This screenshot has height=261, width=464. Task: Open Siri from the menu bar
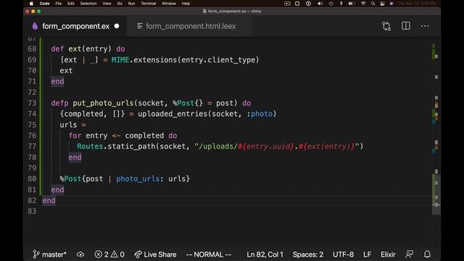[x=391, y=4]
